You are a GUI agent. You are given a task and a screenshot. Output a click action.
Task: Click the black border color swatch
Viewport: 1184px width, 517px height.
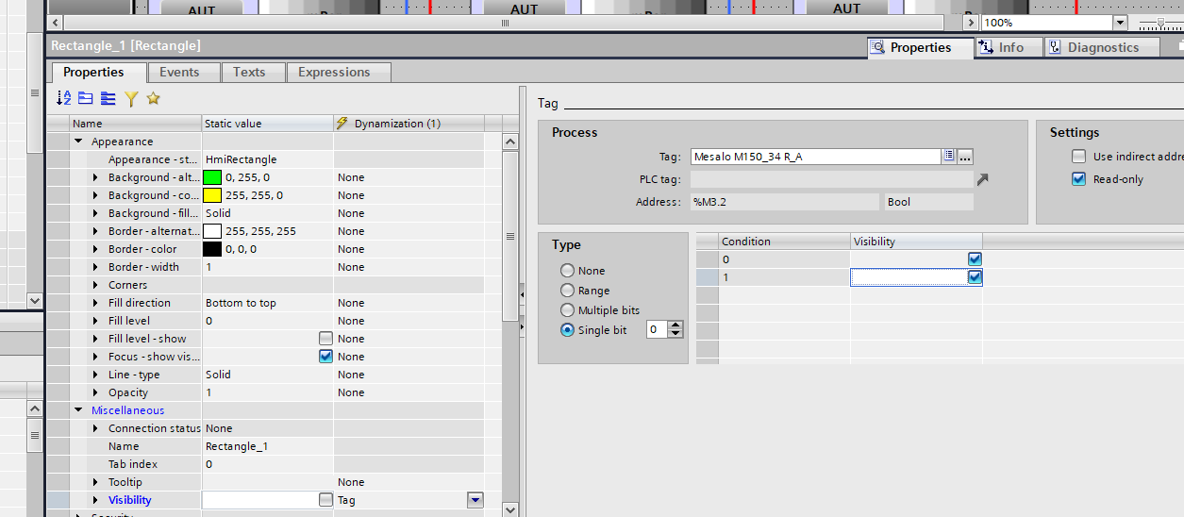click(x=212, y=249)
